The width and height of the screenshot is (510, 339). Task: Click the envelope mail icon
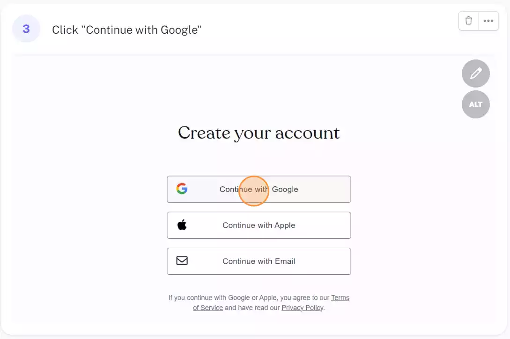pyautogui.click(x=182, y=261)
